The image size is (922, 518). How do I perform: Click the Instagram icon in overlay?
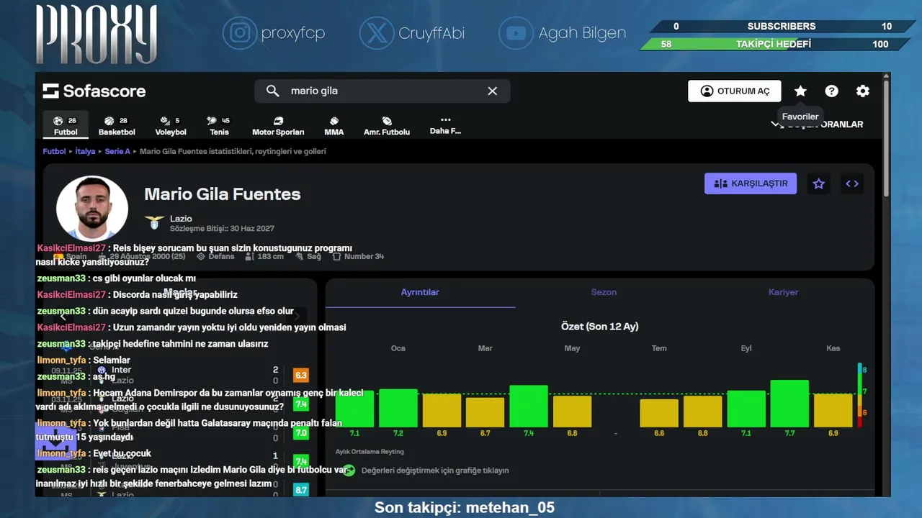point(240,33)
